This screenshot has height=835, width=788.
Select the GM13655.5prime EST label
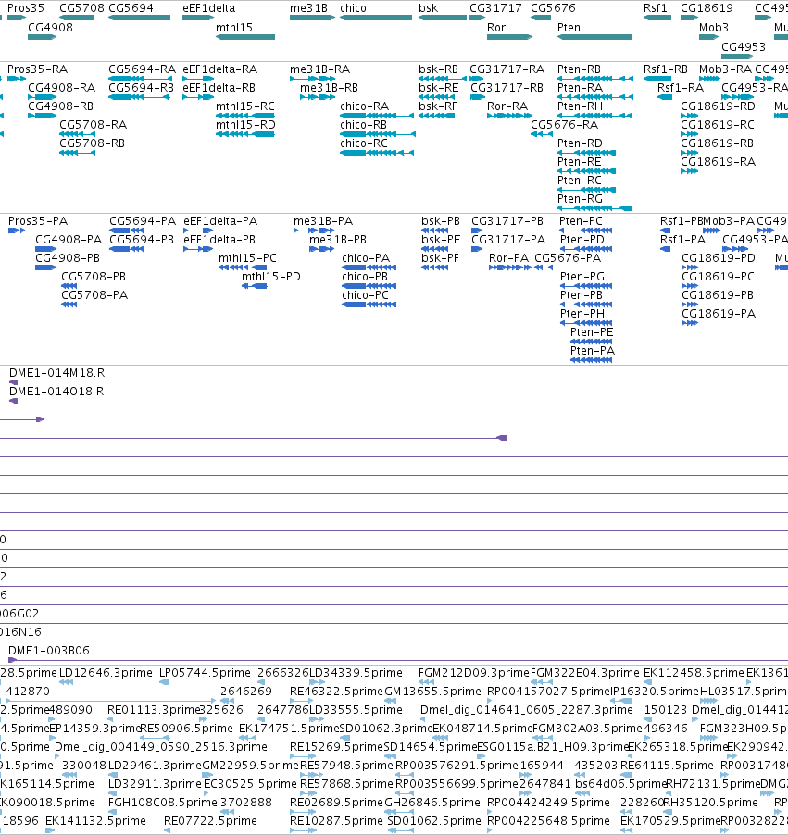(x=432, y=692)
